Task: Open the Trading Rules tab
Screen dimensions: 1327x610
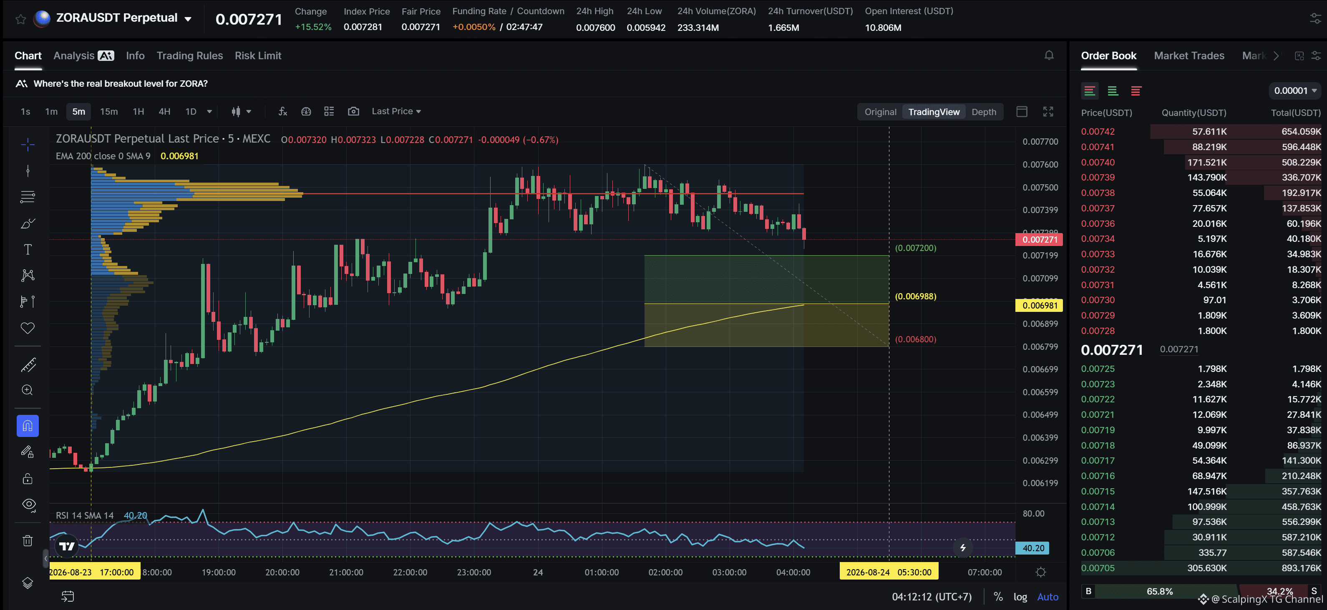Action: coord(189,55)
